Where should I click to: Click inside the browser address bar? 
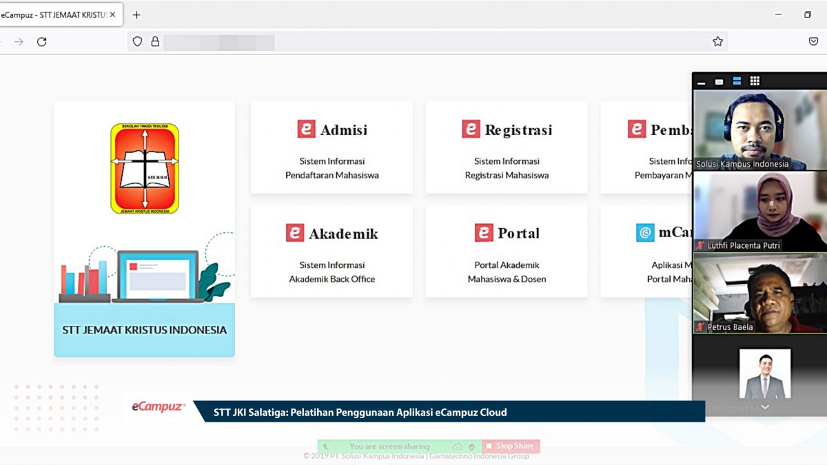427,42
